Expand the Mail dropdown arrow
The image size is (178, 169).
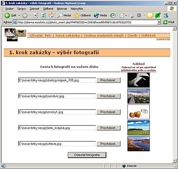[126, 15]
